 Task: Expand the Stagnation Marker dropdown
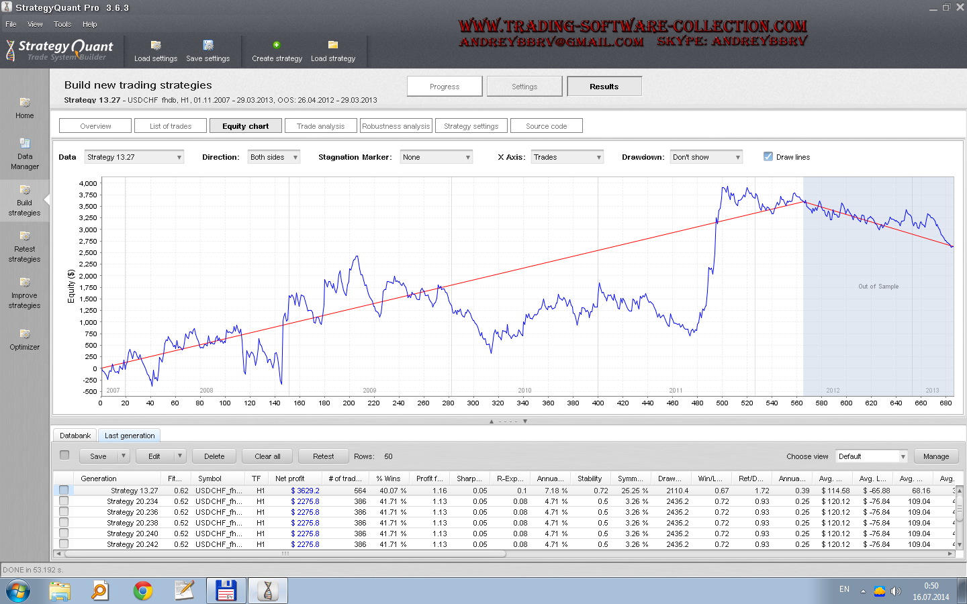[x=436, y=157]
